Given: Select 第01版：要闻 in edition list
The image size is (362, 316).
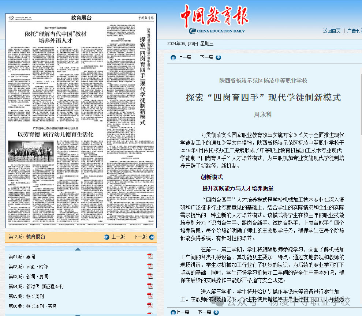Looking at the screenshot, I should [22, 257].
